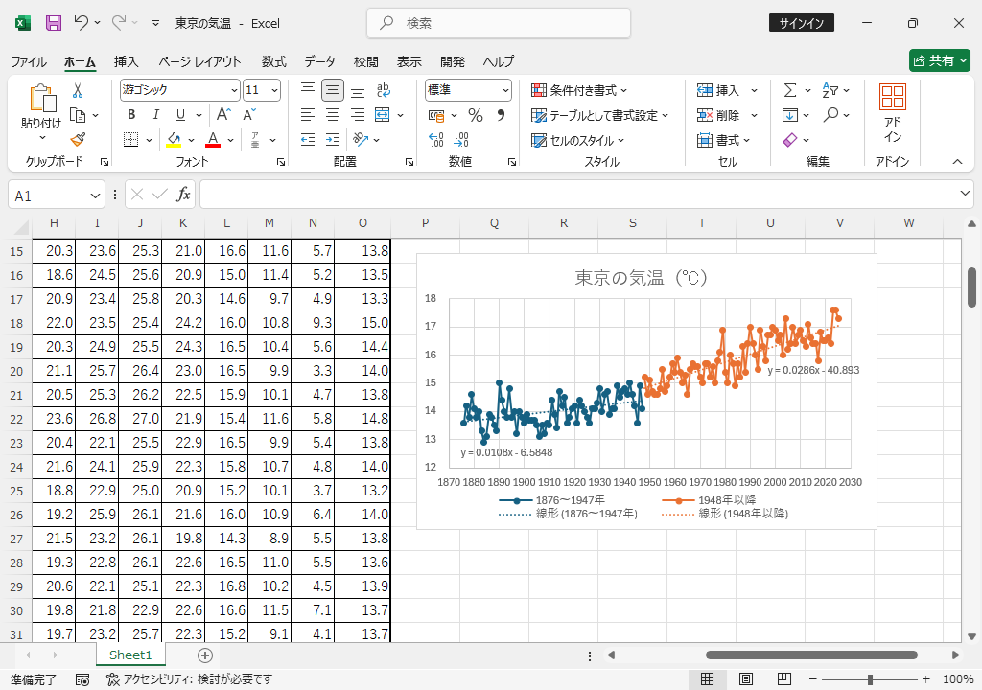Click the Wrap Text icon
Screen dimensions: 982x690
click(384, 90)
